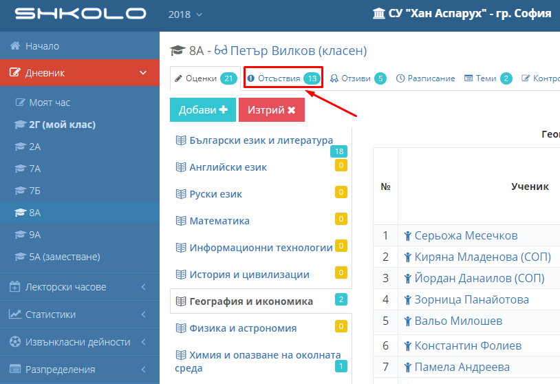Select class 7Б in sidebar
Screen dimensions: 560x384
34,191
